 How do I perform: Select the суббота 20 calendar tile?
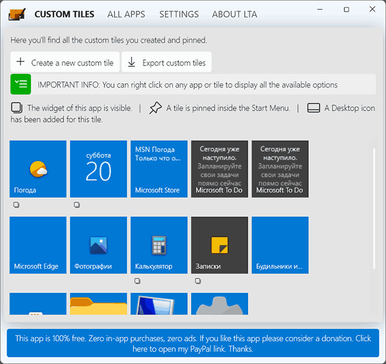[x=99, y=169]
